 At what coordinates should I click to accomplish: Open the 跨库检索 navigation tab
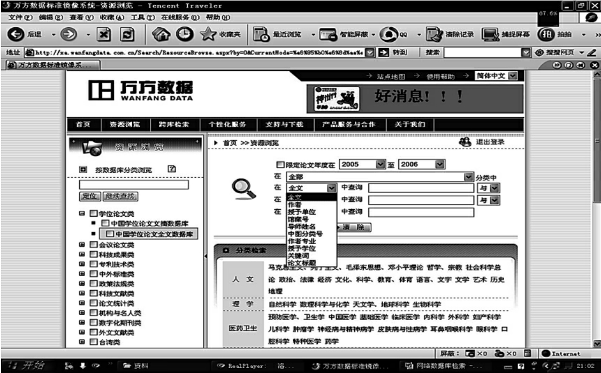coord(174,124)
